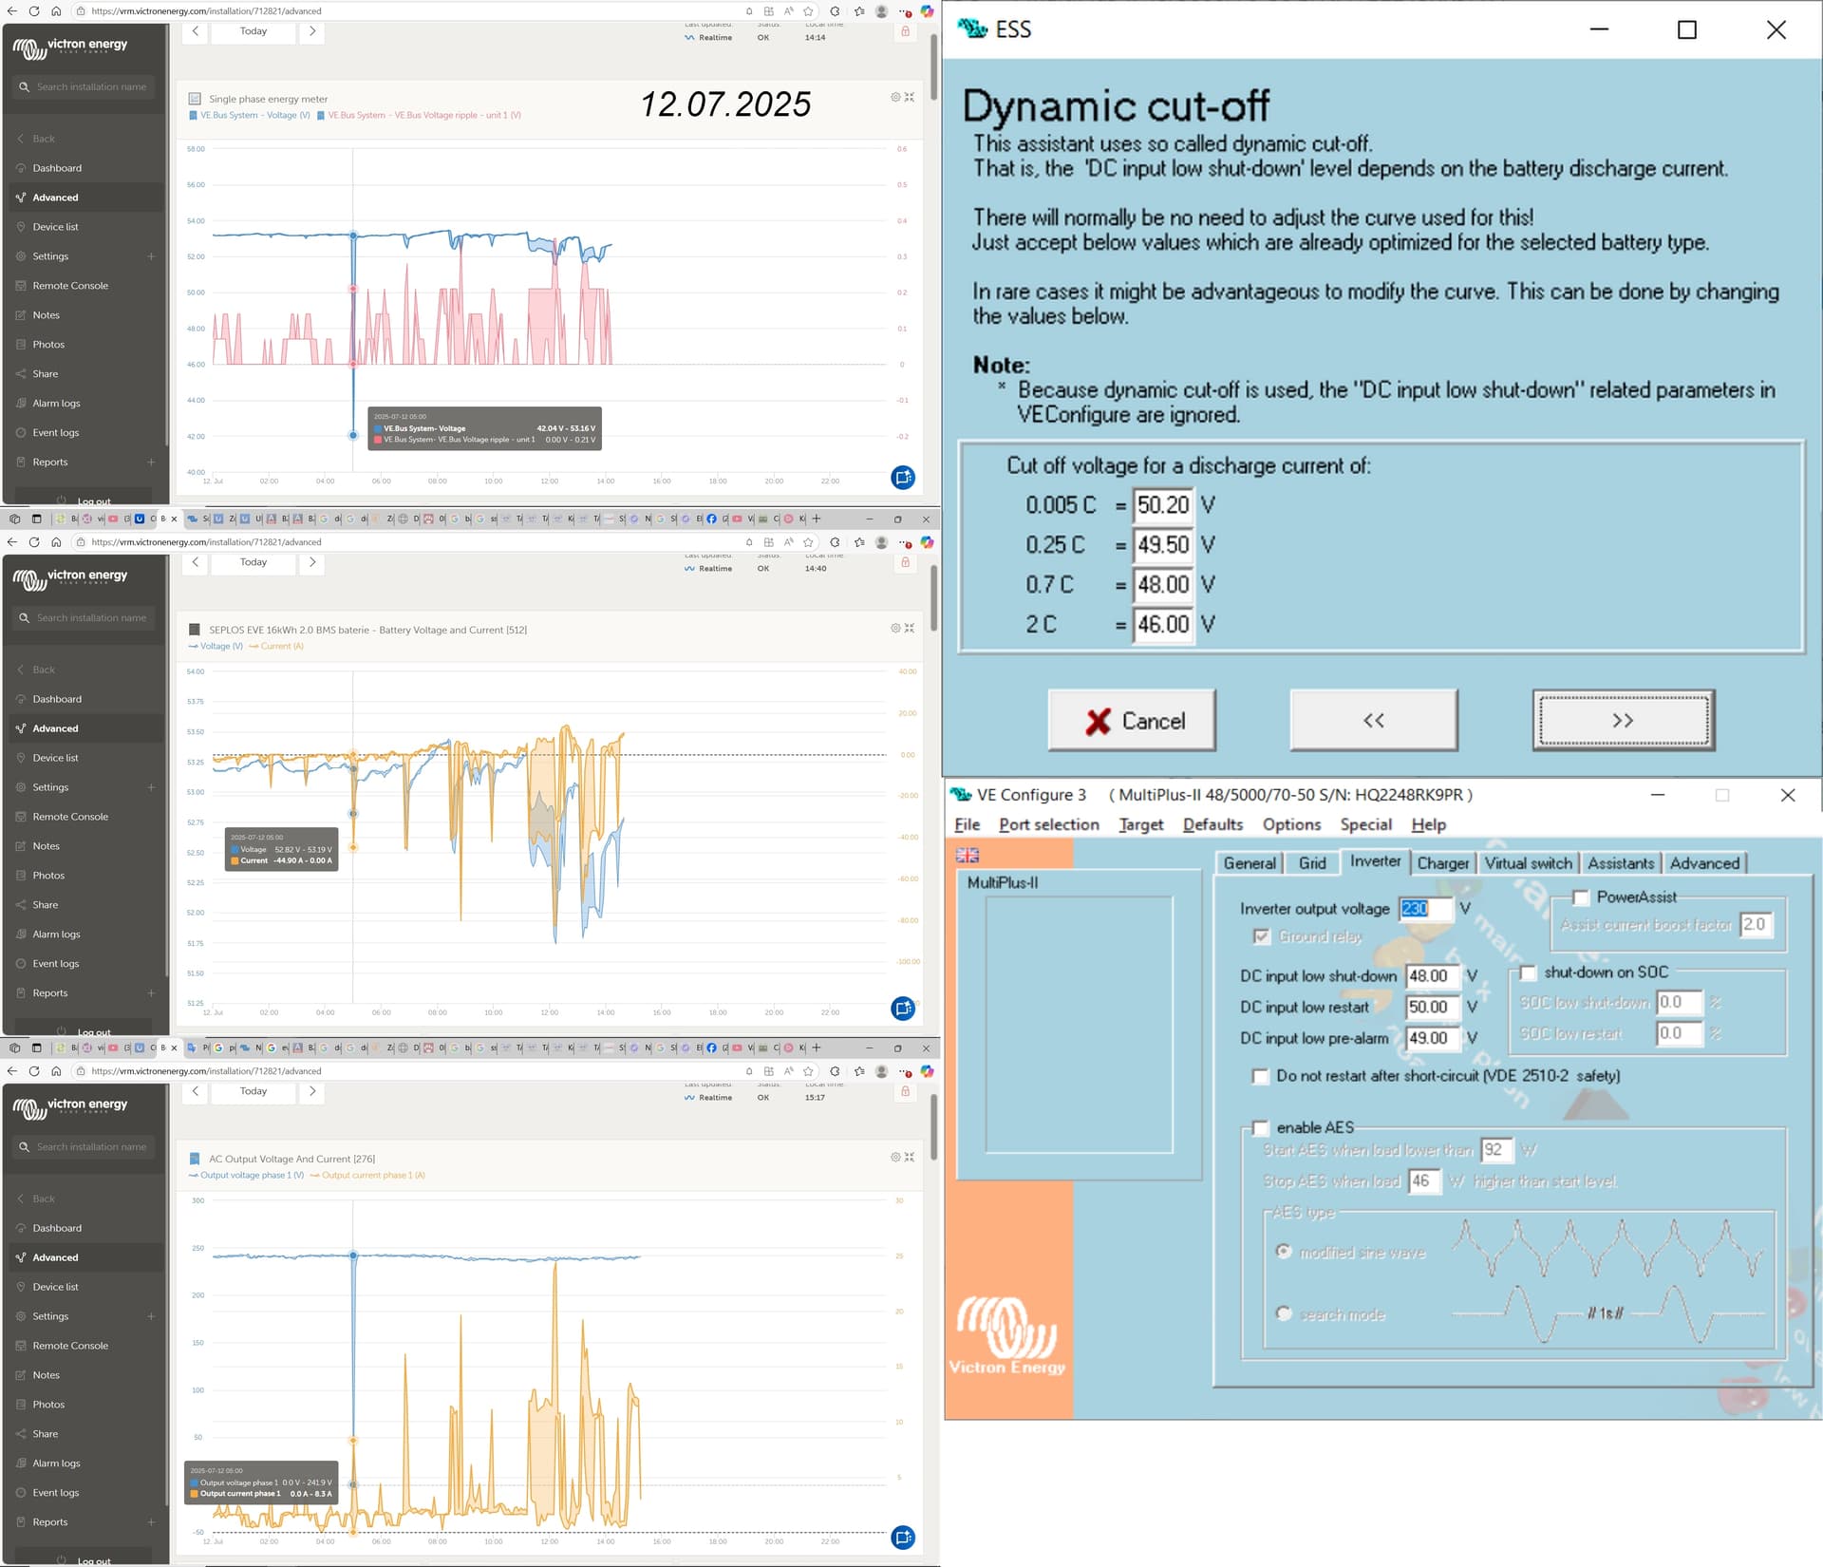
Task: Click the home icon in the middle browser toolbar
Action: [56, 542]
